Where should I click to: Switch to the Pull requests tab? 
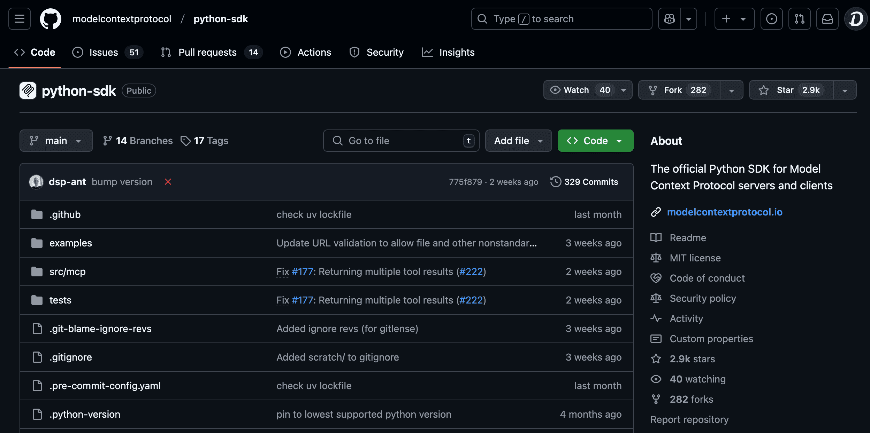pos(208,52)
